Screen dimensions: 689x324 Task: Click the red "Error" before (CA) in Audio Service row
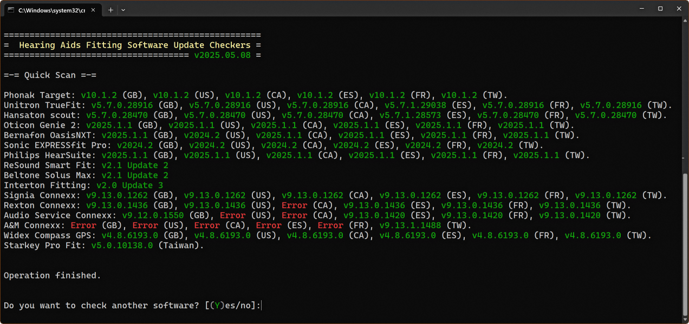[295, 215]
